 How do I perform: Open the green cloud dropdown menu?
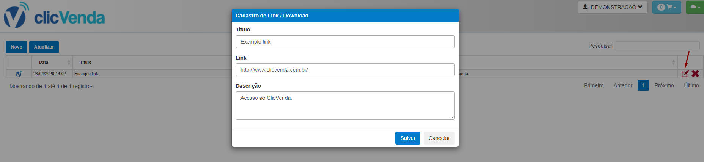[695, 7]
